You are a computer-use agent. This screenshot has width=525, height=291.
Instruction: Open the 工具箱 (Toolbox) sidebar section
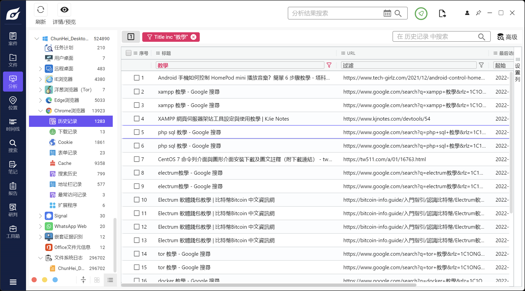pyautogui.click(x=13, y=232)
